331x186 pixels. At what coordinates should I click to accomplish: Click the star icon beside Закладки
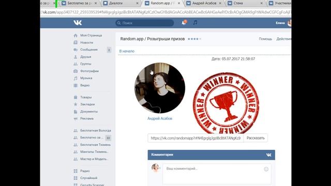pyautogui.click(x=76, y=104)
